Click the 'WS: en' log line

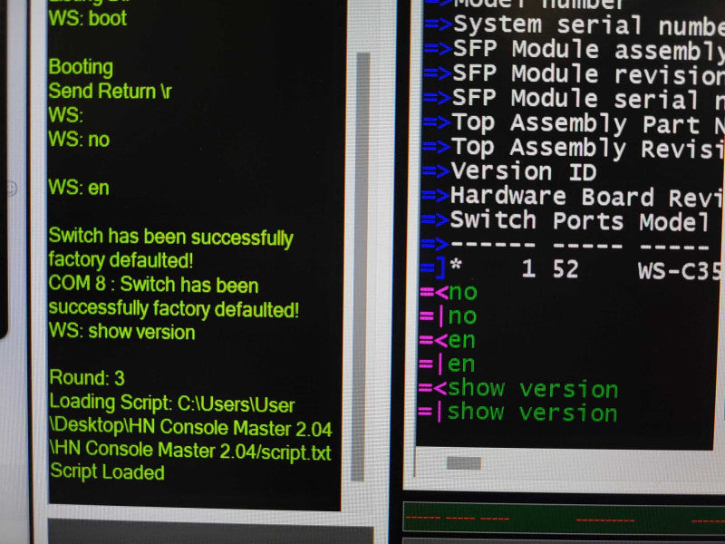[79, 188]
